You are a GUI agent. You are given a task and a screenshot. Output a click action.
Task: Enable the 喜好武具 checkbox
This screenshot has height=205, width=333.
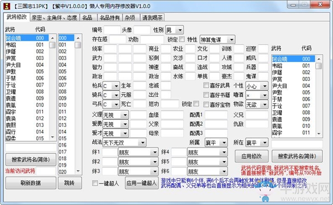pos(206,85)
